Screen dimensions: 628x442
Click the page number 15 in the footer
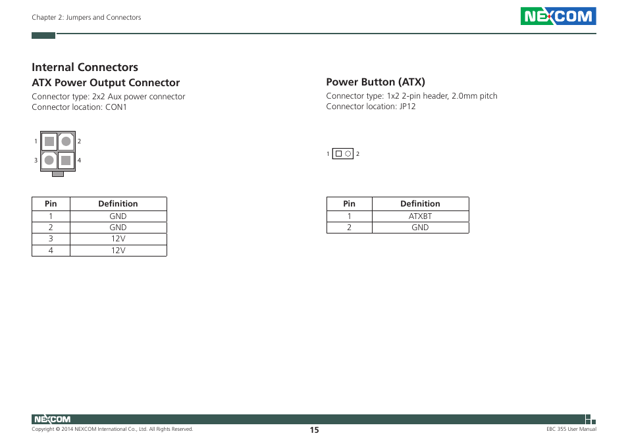(315, 430)
